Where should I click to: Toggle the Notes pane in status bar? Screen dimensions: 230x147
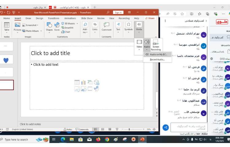[x=68, y=130]
